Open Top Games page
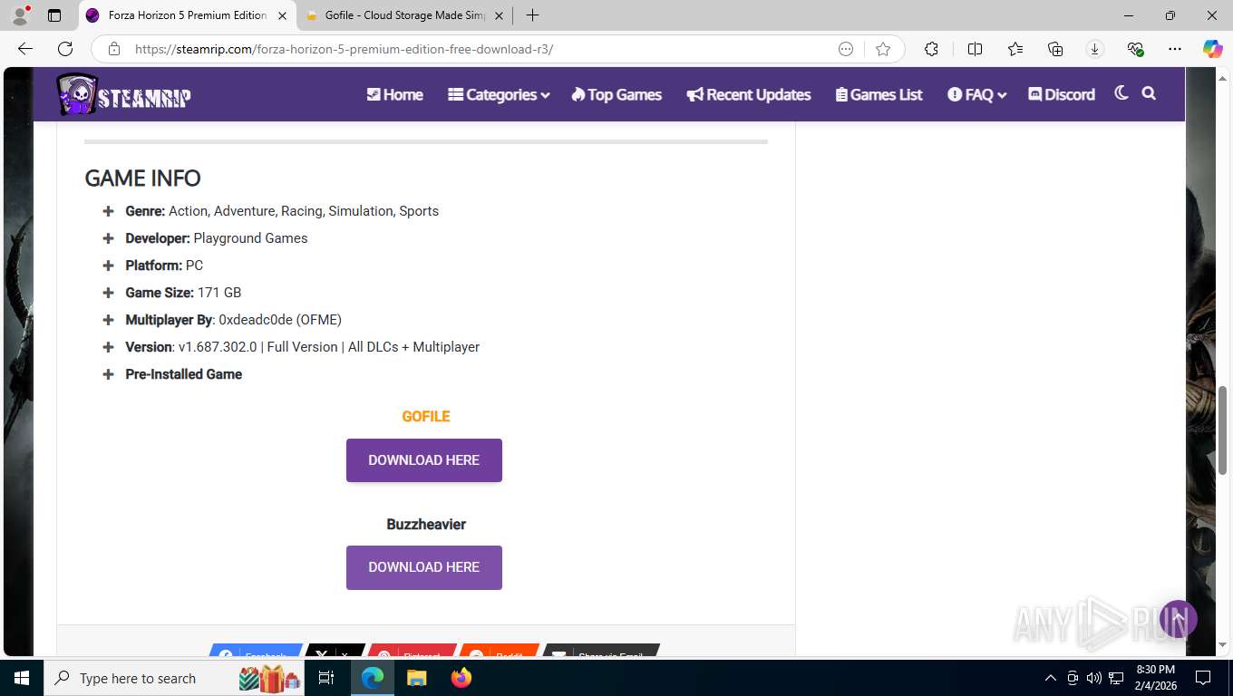 616,94
